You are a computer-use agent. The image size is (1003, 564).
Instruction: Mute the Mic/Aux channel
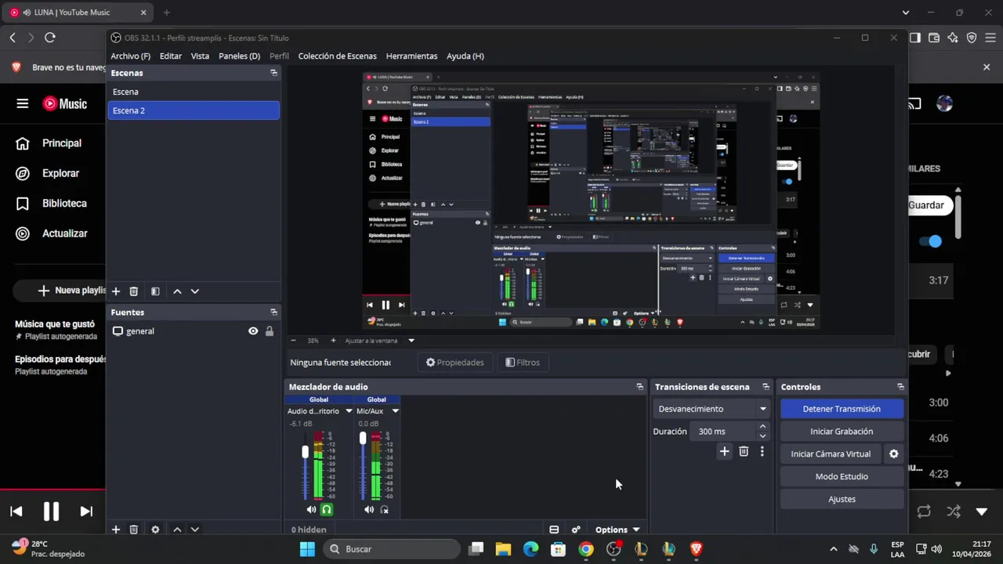coord(369,510)
